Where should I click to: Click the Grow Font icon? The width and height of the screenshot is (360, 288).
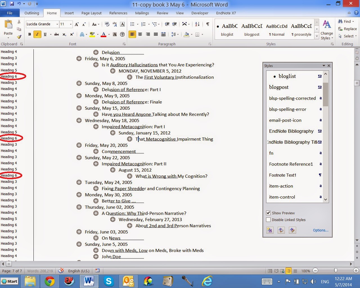77,24
